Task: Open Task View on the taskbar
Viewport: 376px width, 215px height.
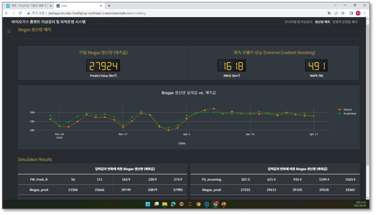Action: (x=156, y=204)
